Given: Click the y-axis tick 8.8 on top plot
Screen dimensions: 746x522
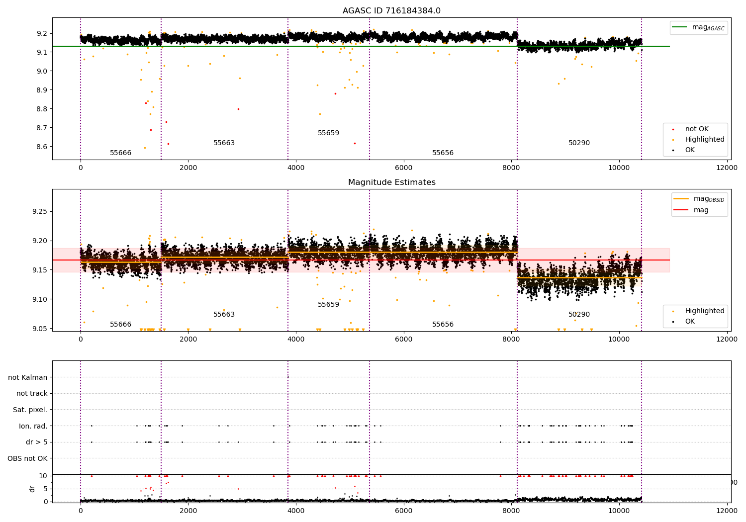Looking at the screenshot, I should click(42, 109).
